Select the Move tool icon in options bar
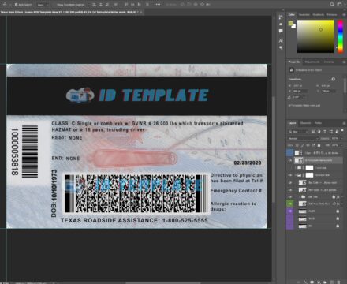Screen dimensions: 347x284 point(5,5)
